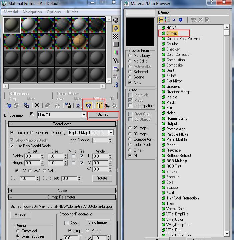234x240 pixels.
Task: Open the Map #1 name dropdown
Action: click(x=84, y=114)
